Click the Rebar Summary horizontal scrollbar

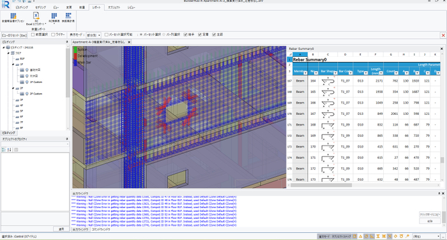[x=321, y=185]
